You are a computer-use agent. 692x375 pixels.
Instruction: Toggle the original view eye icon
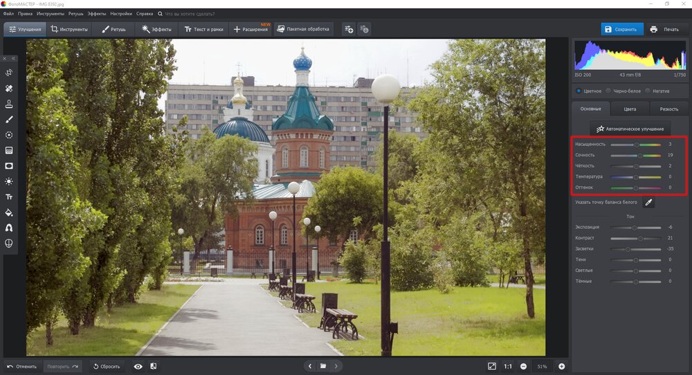pos(138,366)
